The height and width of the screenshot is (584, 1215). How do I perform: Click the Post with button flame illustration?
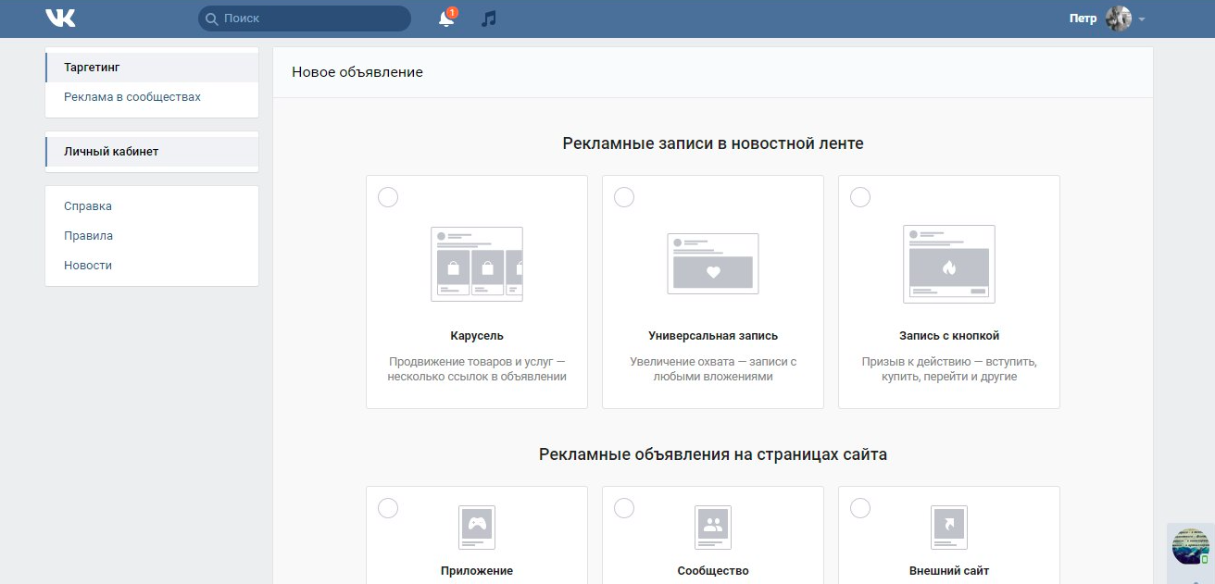point(949,264)
